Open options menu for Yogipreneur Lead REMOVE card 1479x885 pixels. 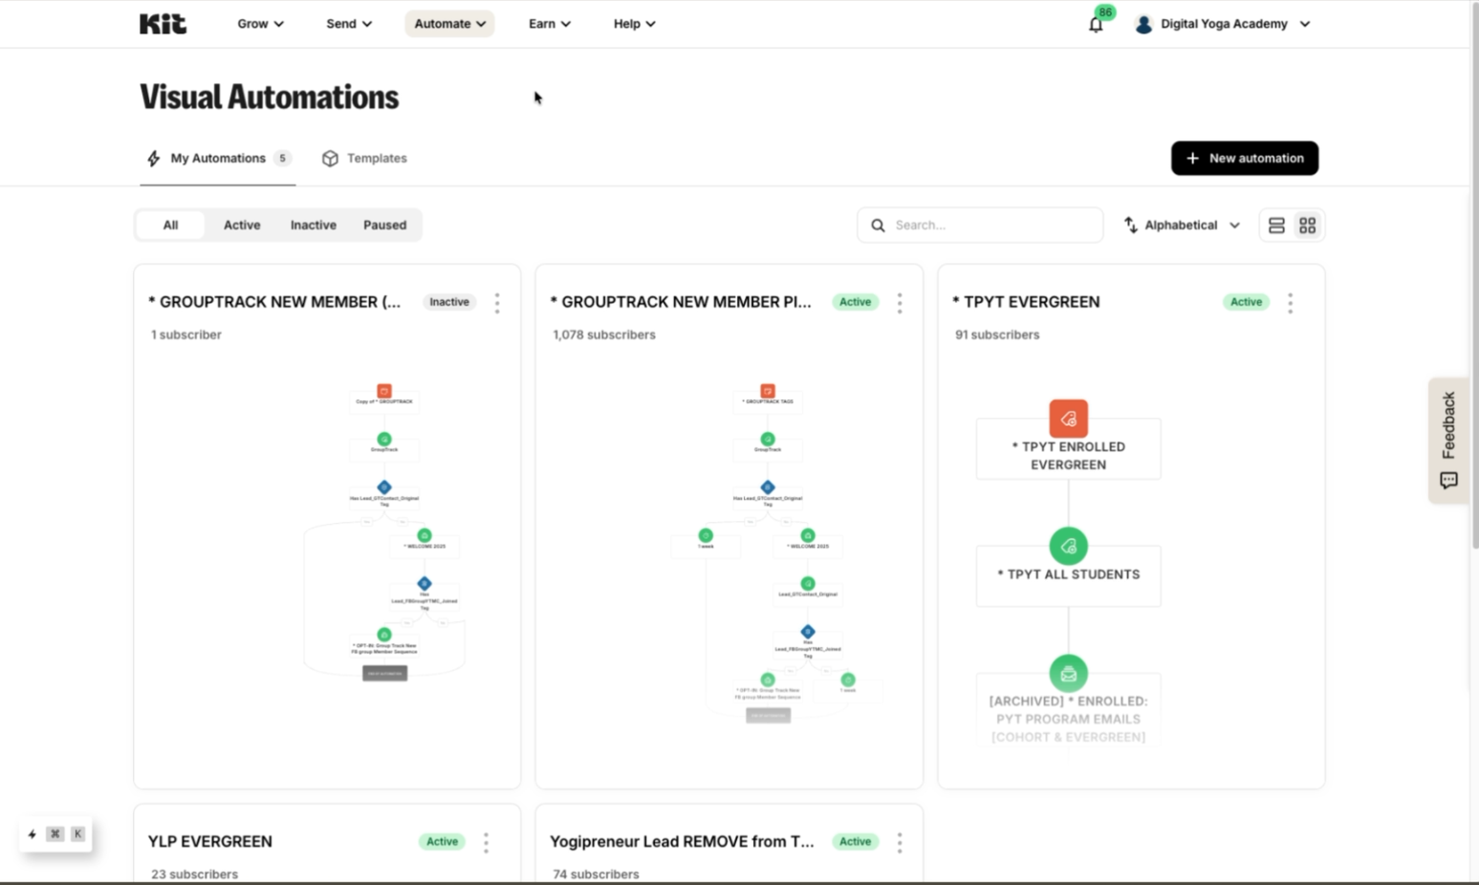(x=900, y=842)
